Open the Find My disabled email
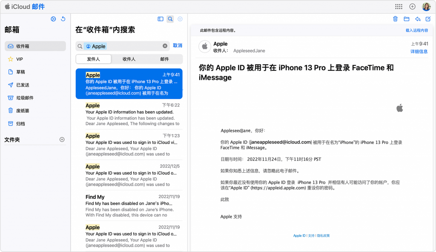The width and height of the screenshot is (436, 252). (129, 206)
